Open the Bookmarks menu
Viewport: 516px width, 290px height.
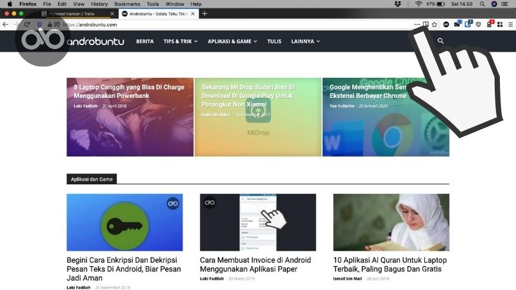127,4
